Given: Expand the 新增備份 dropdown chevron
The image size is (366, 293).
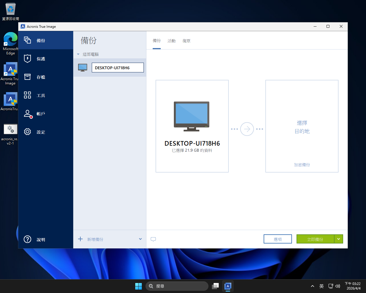Looking at the screenshot, I should [x=140, y=239].
